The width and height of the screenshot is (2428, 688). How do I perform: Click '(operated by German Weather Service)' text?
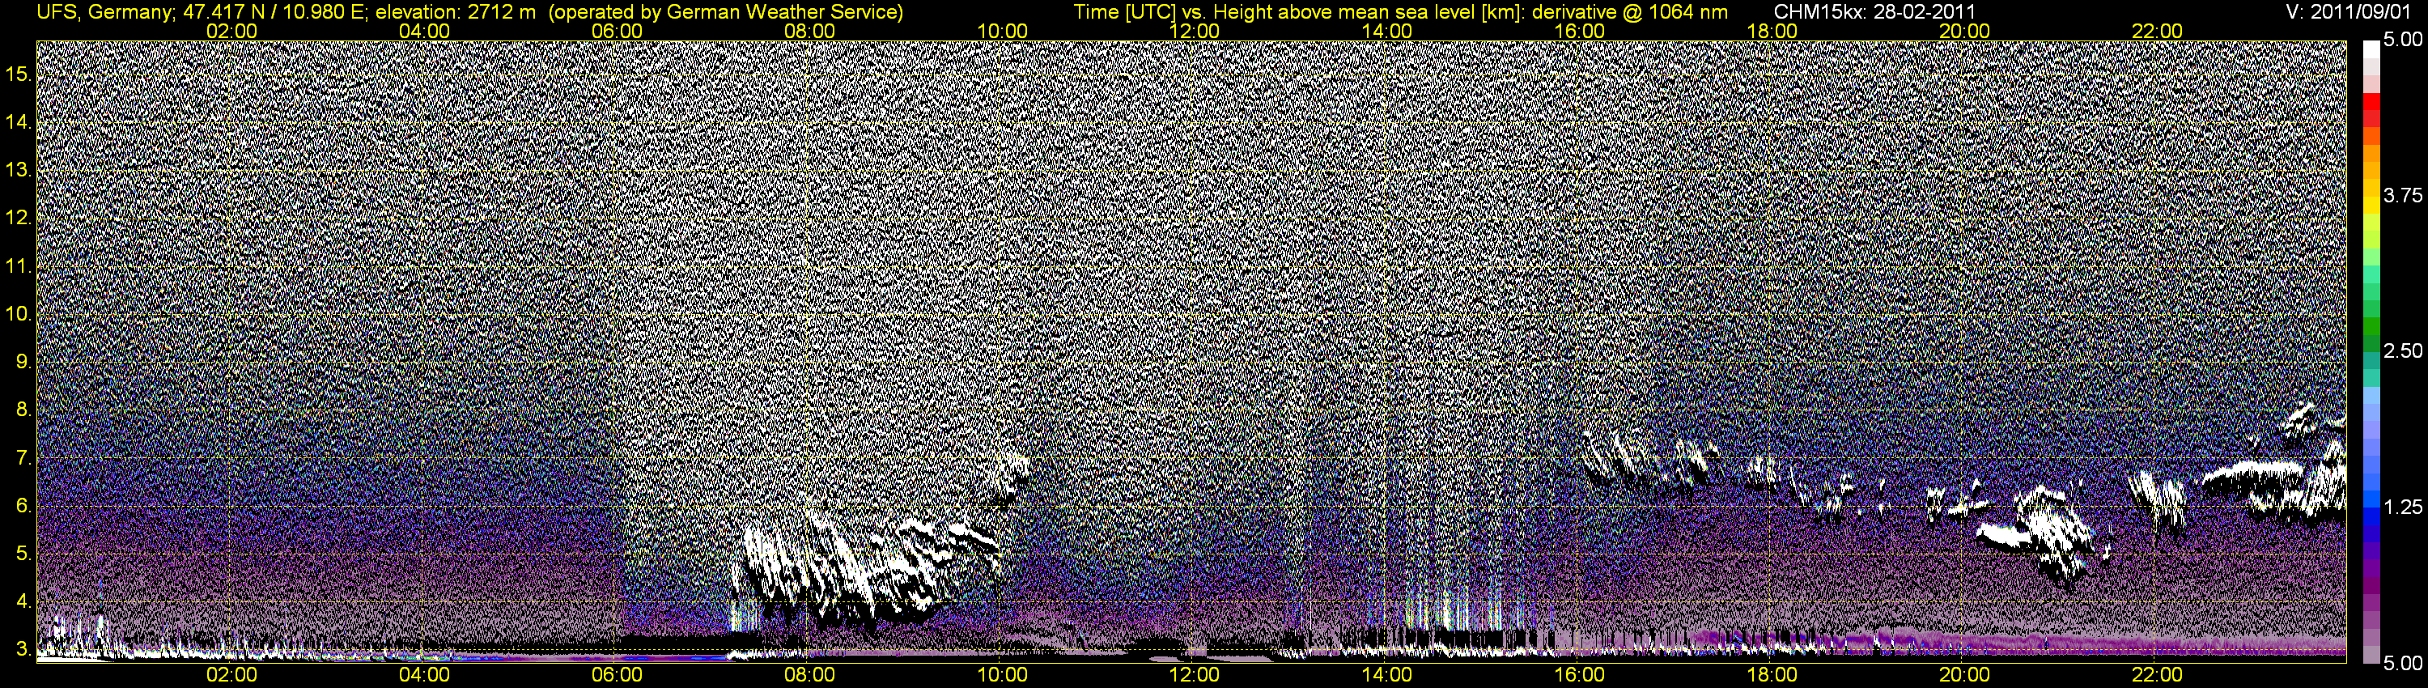[x=726, y=12]
